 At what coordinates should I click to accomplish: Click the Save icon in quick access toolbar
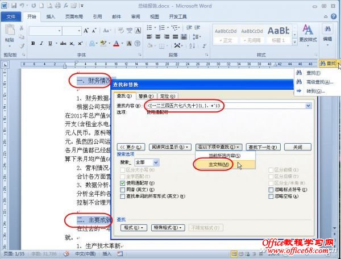tap(14, 6)
